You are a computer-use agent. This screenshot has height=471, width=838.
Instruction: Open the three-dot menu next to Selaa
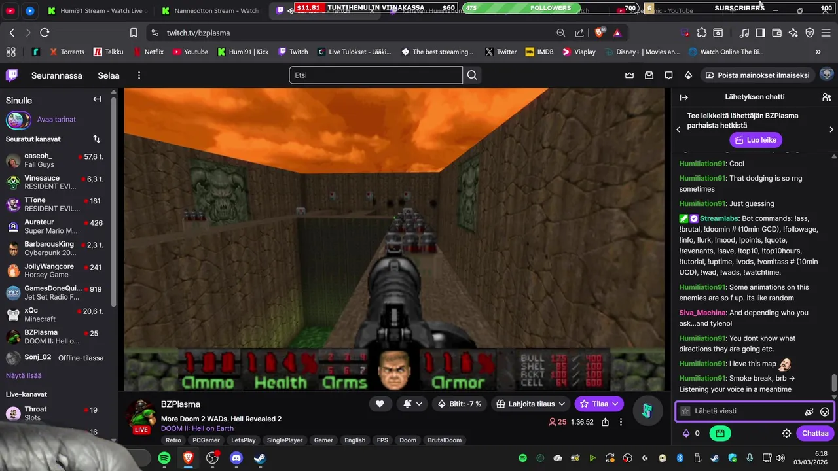tap(139, 75)
